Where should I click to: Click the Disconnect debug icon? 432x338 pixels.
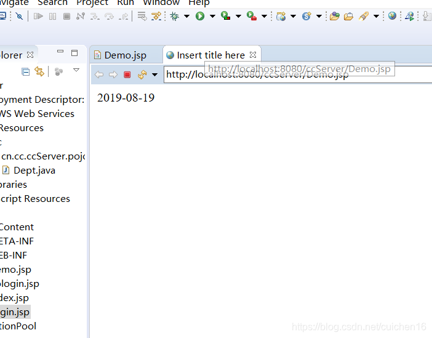81,16
